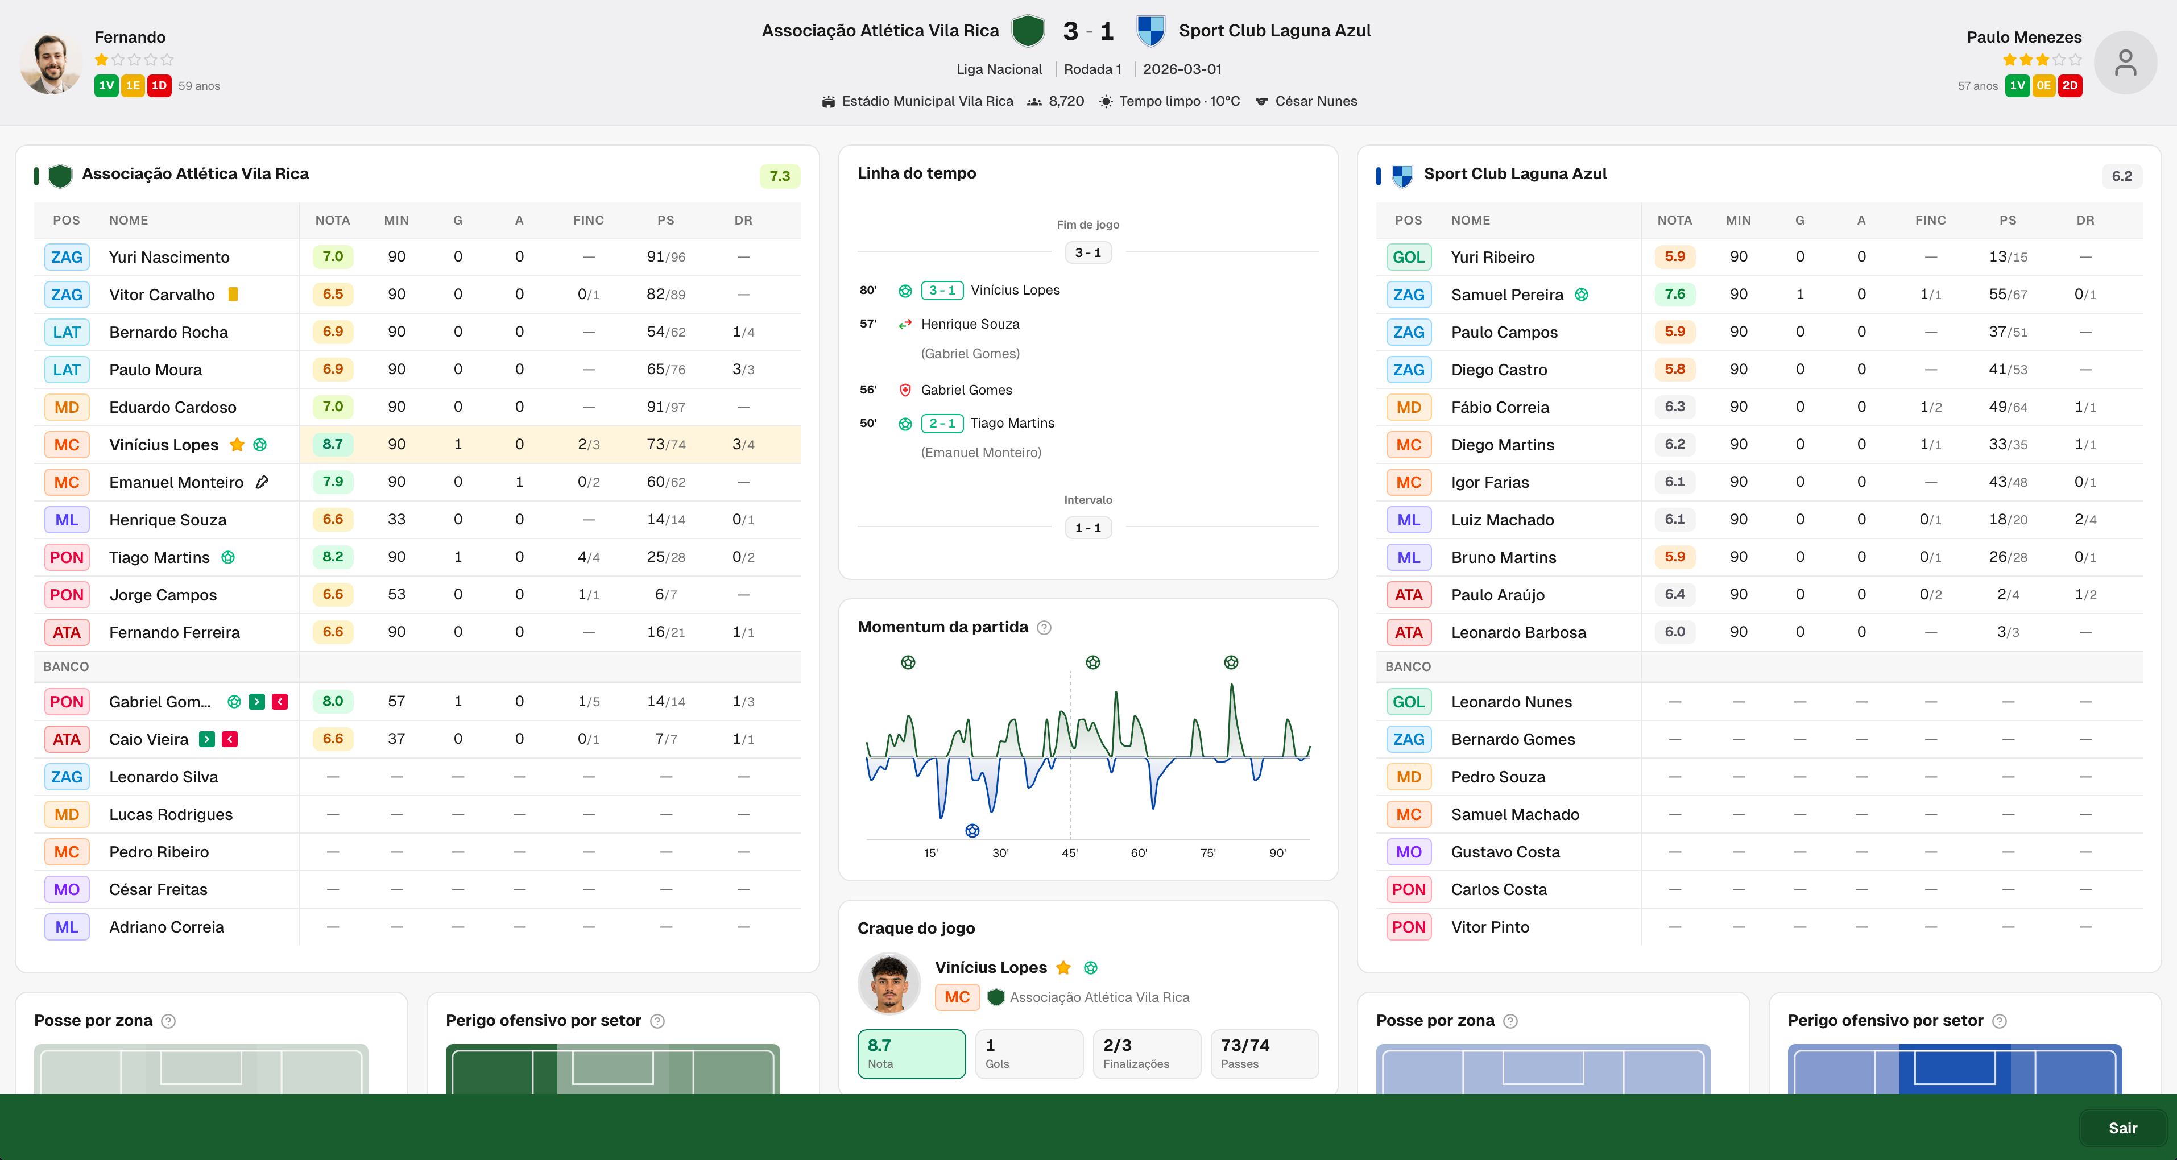Click the star icon next to Vinícius Lopes row

point(238,445)
